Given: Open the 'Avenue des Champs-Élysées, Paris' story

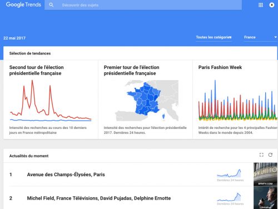Looking at the screenshot, I should [66, 175].
